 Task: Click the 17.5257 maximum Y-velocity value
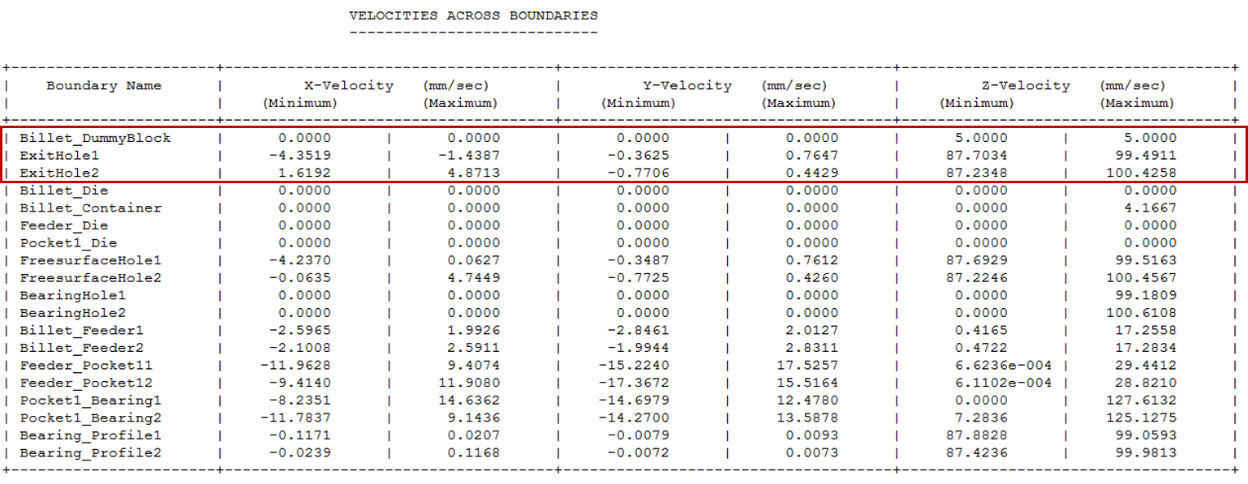(x=805, y=366)
